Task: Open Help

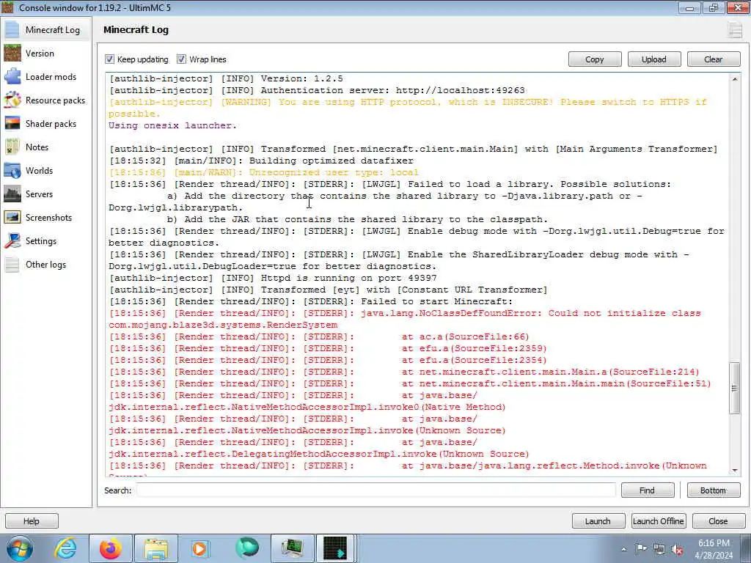Action: tap(32, 521)
